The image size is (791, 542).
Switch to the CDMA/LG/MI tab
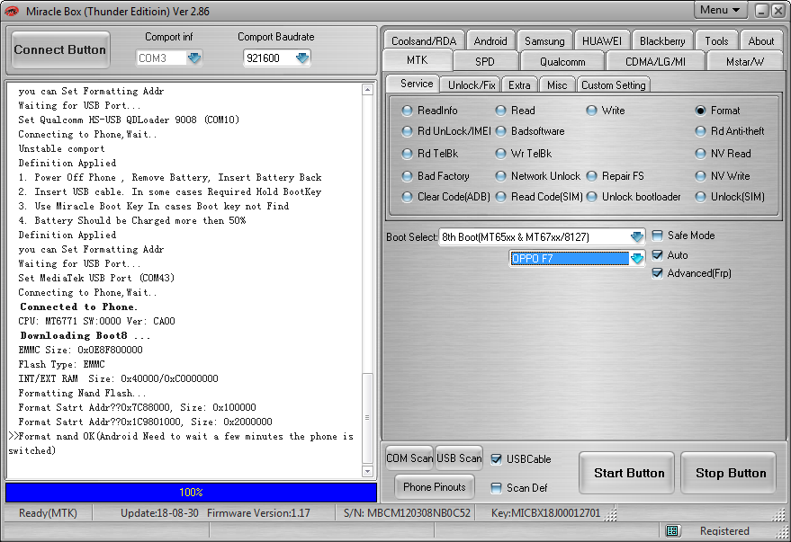pos(655,61)
